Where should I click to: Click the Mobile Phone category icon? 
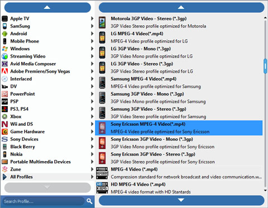pyautogui.click(x=4, y=41)
